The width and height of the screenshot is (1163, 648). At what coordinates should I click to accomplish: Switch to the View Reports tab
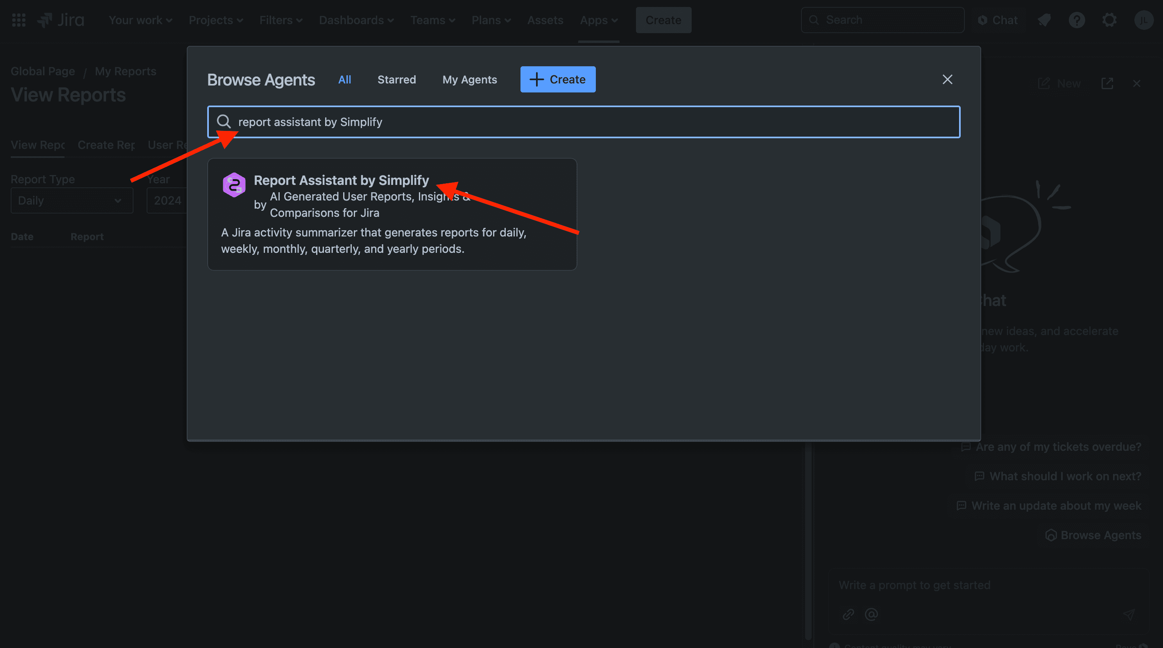[x=38, y=145]
